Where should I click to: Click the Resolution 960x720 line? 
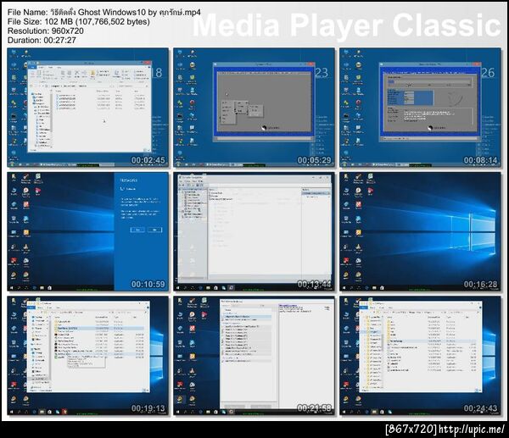point(46,31)
